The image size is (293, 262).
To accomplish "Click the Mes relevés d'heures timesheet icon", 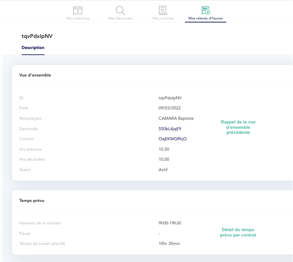I will [205, 10].
